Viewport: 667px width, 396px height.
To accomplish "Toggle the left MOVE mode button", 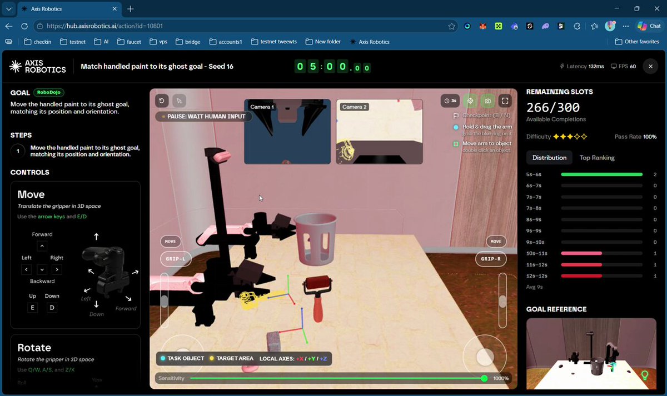I will [170, 242].
